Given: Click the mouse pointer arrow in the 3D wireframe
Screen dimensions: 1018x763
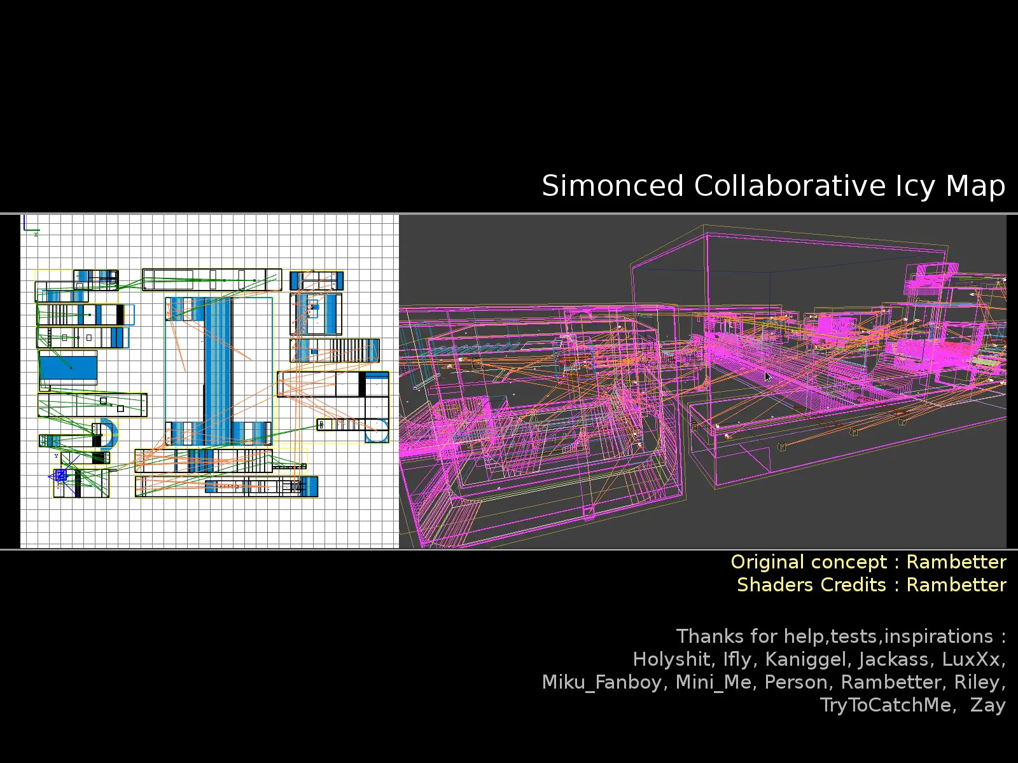Looking at the screenshot, I should (x=767, y=376).
